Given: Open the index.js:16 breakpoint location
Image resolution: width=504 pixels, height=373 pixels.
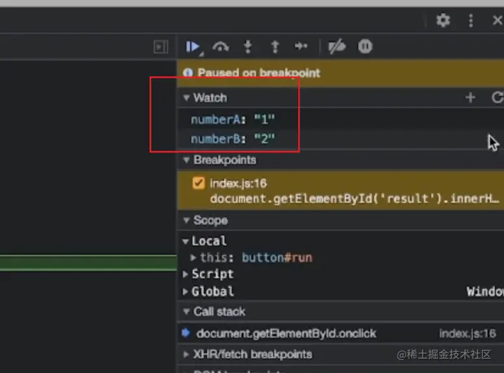Looking at the screenshot, I should [x=238, y=184].
